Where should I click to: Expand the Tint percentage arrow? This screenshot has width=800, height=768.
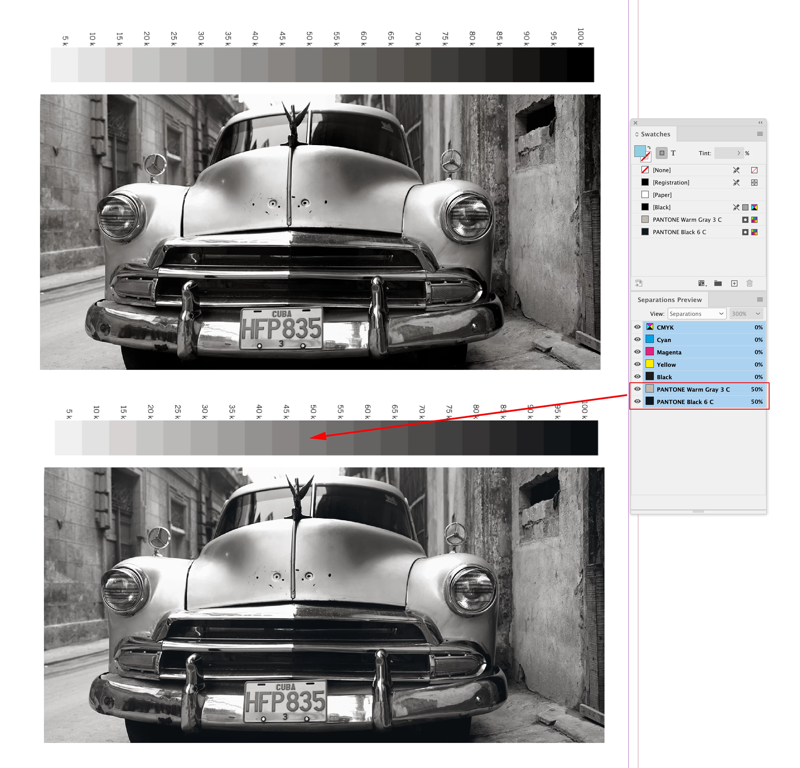(x=738, y=153)
